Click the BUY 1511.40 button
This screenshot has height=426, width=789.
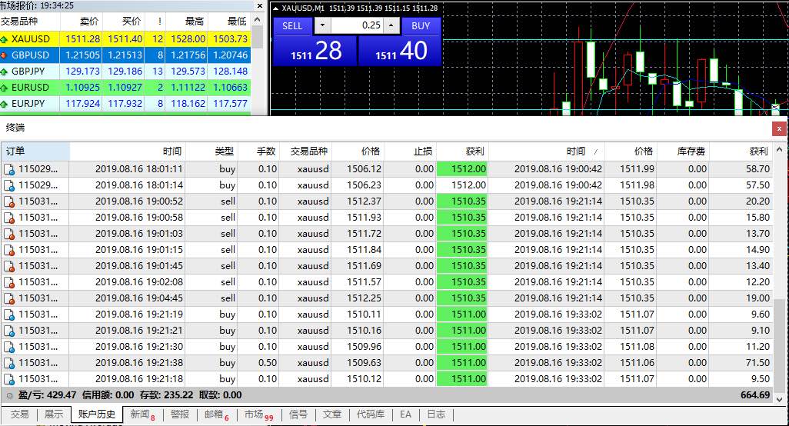pos(400,51)
